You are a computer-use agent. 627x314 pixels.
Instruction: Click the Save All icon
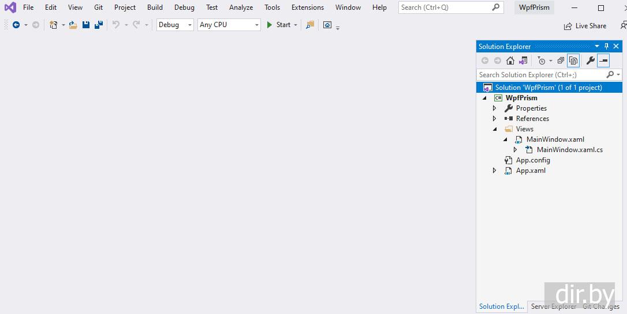coord(98,25)
